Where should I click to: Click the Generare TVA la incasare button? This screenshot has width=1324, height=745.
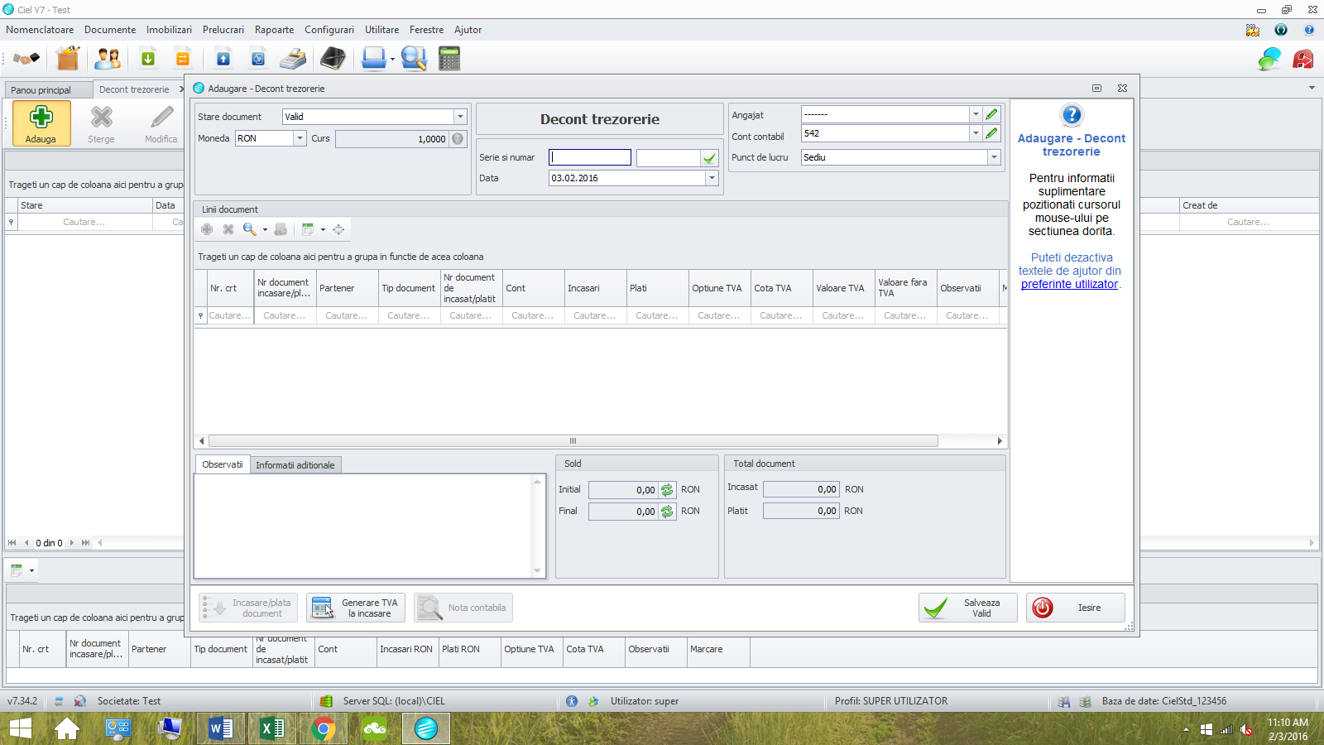356,608
